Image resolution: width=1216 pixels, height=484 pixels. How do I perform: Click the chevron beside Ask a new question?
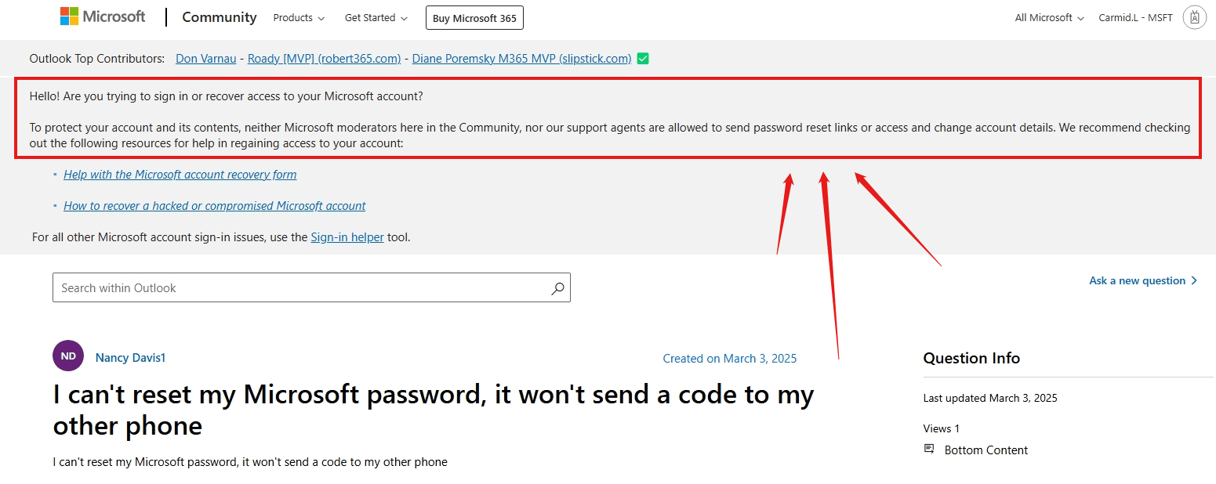coord(1193,280)
